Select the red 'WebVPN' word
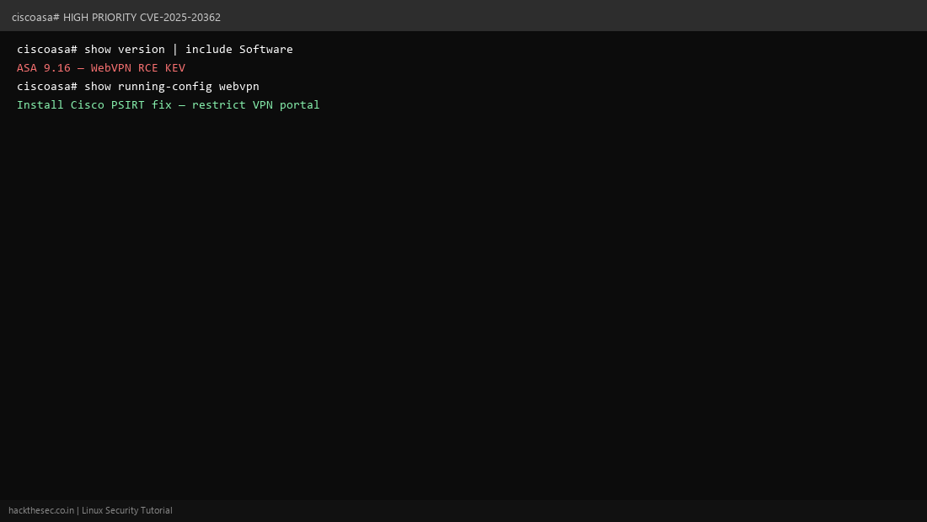The width and height of the screenshot is (927, 522). (110, 68)
